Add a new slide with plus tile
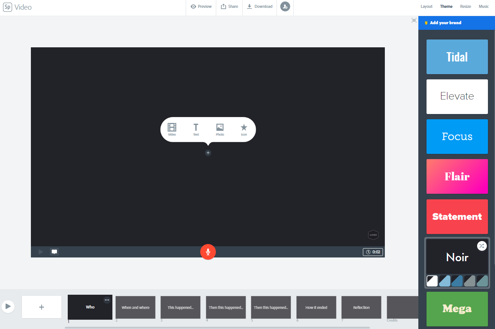The height and width of the screenshot is (329, 495). [x=42, y=307]
